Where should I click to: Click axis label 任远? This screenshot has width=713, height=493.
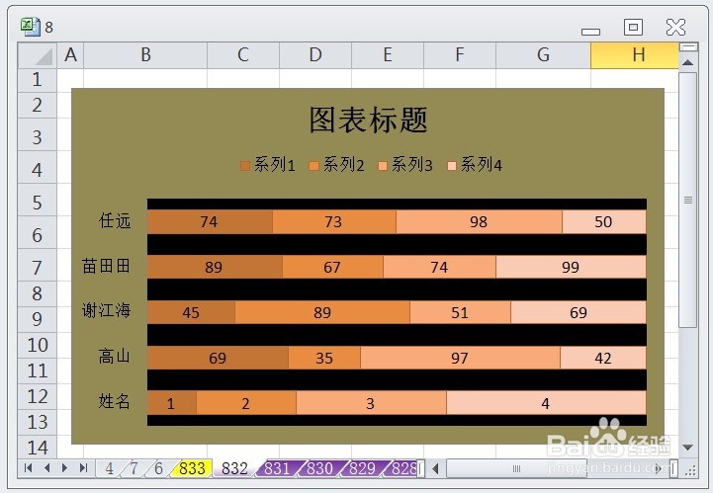pos(115,221)
